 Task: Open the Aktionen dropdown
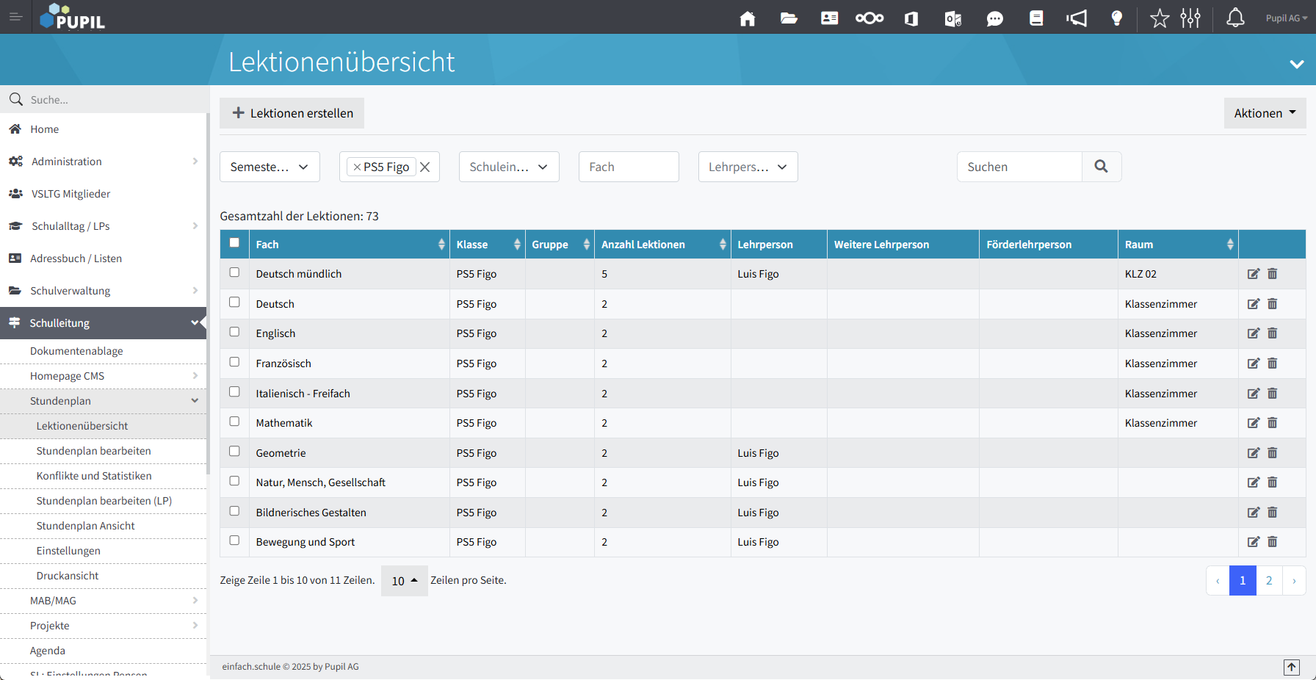coord(1265,113)
